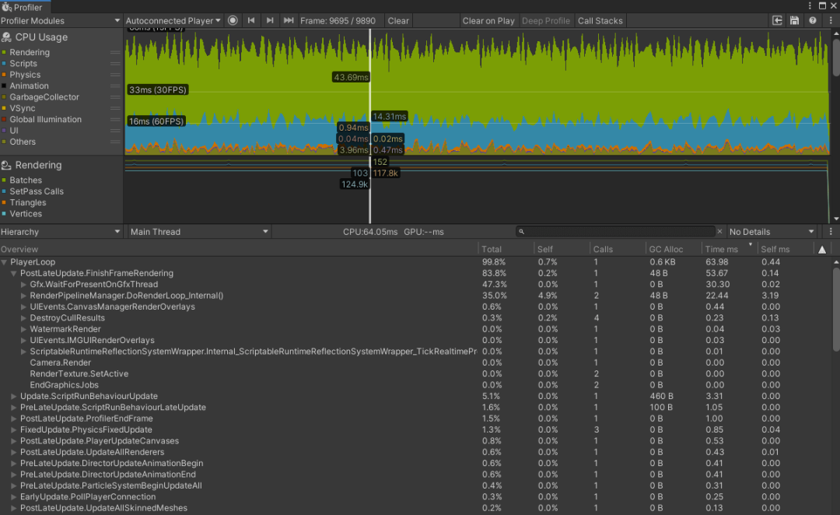The image size is (840, 515).
Task: Toggle Clear on Play button
Action: [x=488, y=20]
